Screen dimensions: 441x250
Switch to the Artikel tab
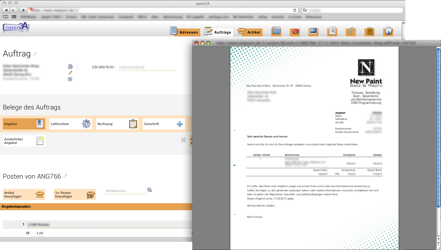249,32
